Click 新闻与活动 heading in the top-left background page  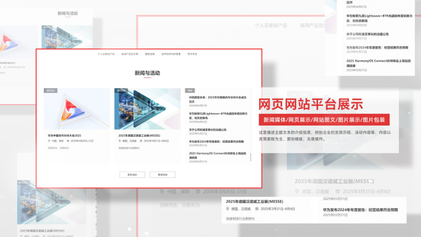[68, 14]
